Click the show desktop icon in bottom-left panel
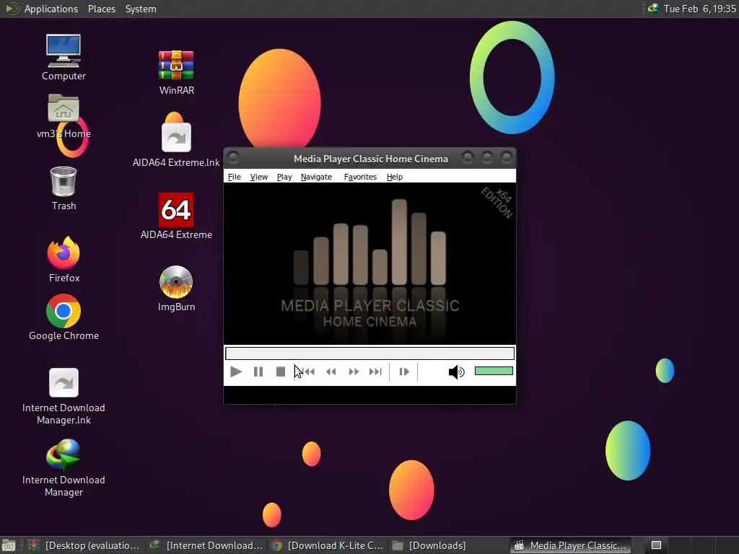This screenshot has height=554, width=739. click(x=9, y=546)
